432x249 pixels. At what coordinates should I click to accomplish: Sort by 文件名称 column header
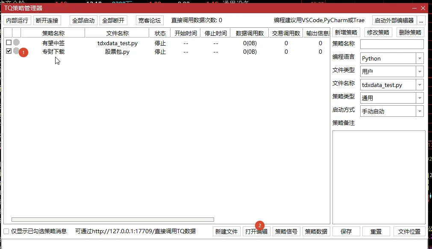pyautogui.click(x=118, y=33)
